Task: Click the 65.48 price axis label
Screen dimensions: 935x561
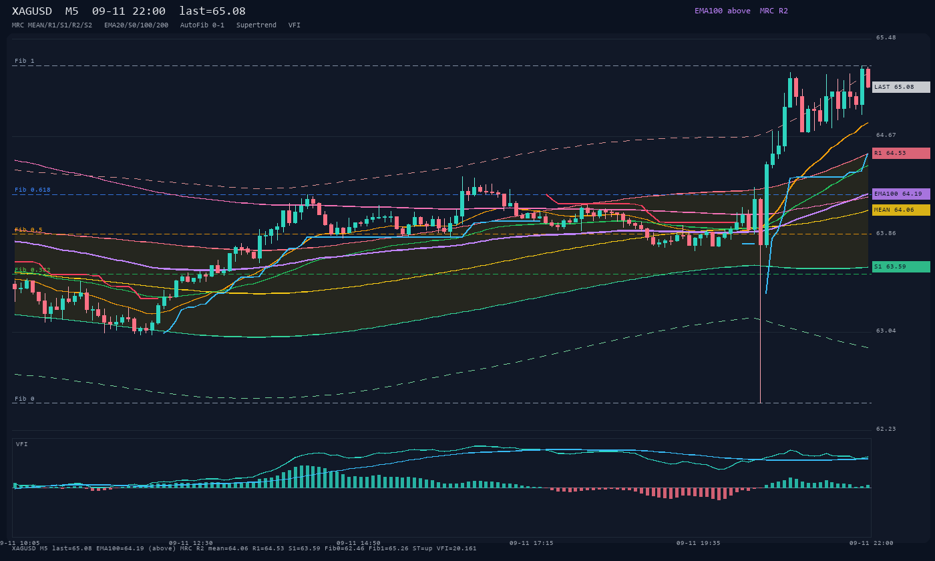Action: click(886, 37)
